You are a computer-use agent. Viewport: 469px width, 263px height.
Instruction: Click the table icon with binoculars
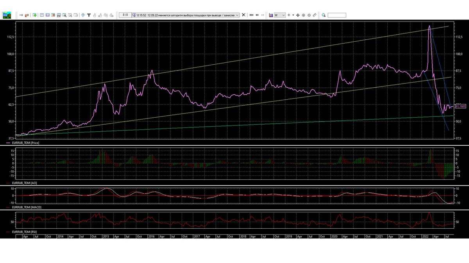click(59, 15)
